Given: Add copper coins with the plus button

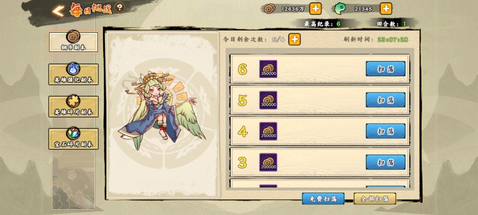Looking at the screenshot, I should [316, 9].
